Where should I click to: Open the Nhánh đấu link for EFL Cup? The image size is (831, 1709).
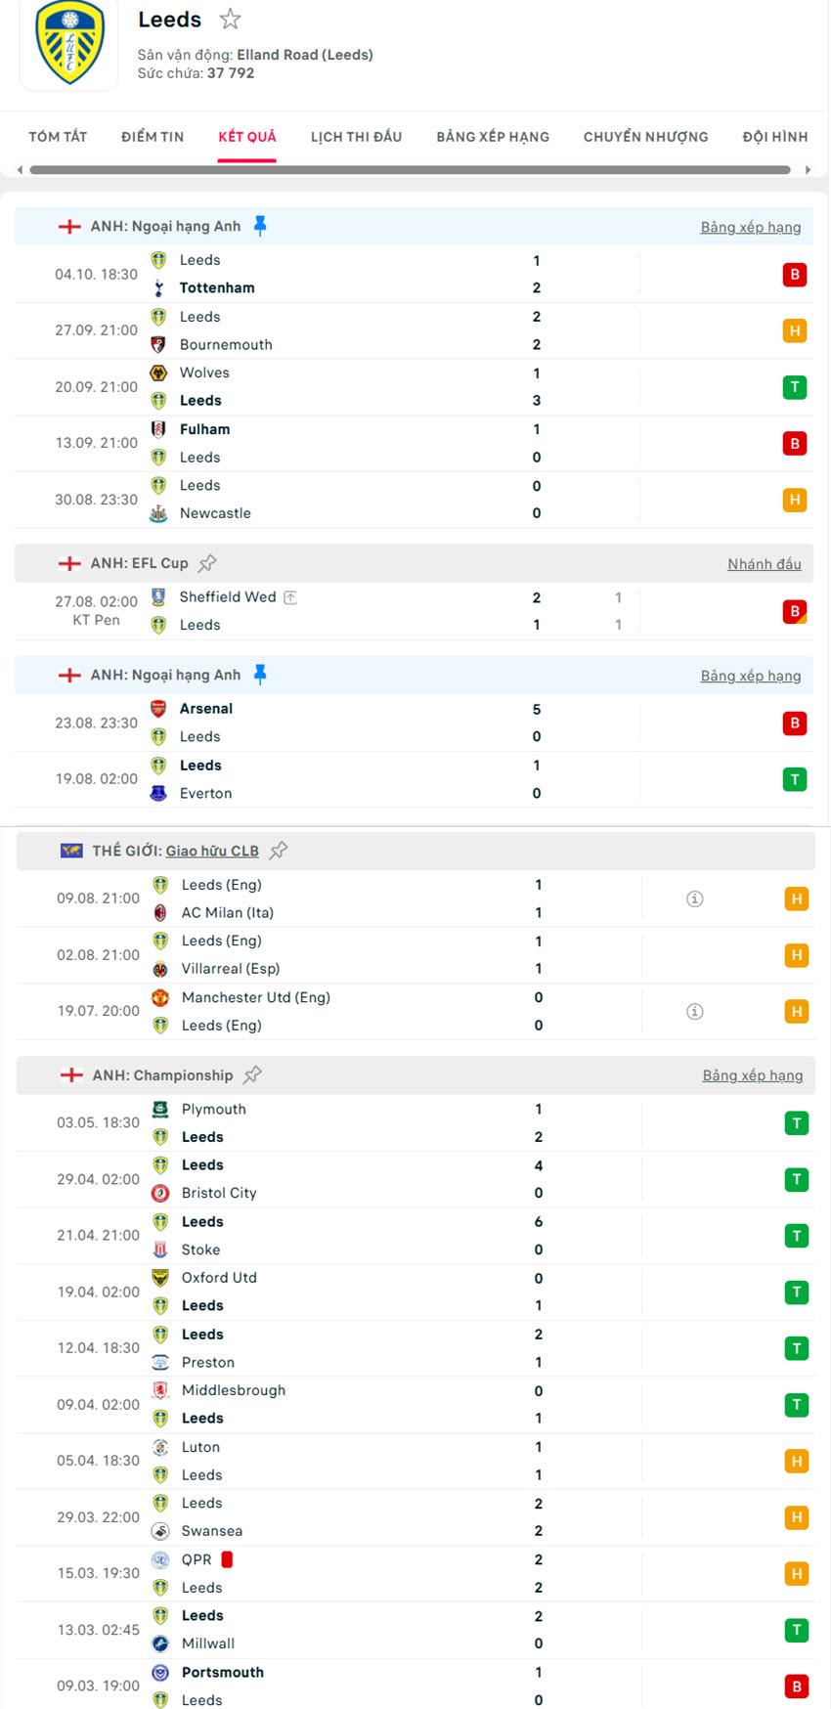(x=764, y=564)
